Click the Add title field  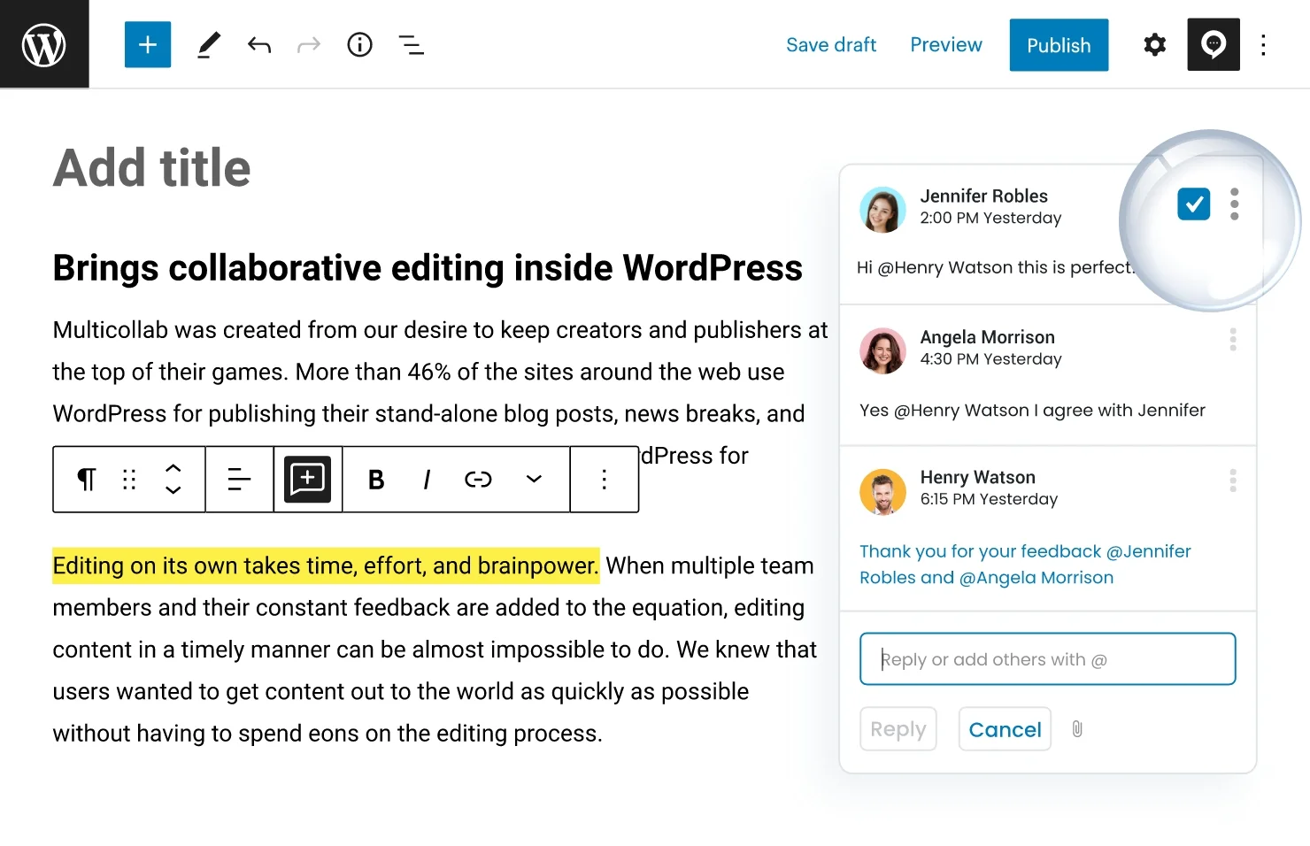coord(152,168)
